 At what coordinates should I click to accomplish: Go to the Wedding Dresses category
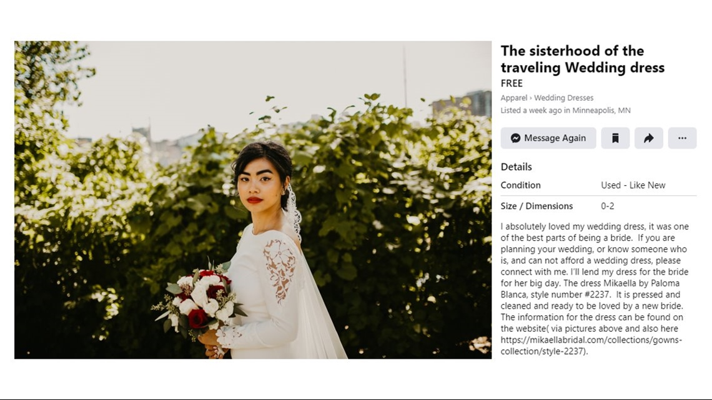click(563, 97)
